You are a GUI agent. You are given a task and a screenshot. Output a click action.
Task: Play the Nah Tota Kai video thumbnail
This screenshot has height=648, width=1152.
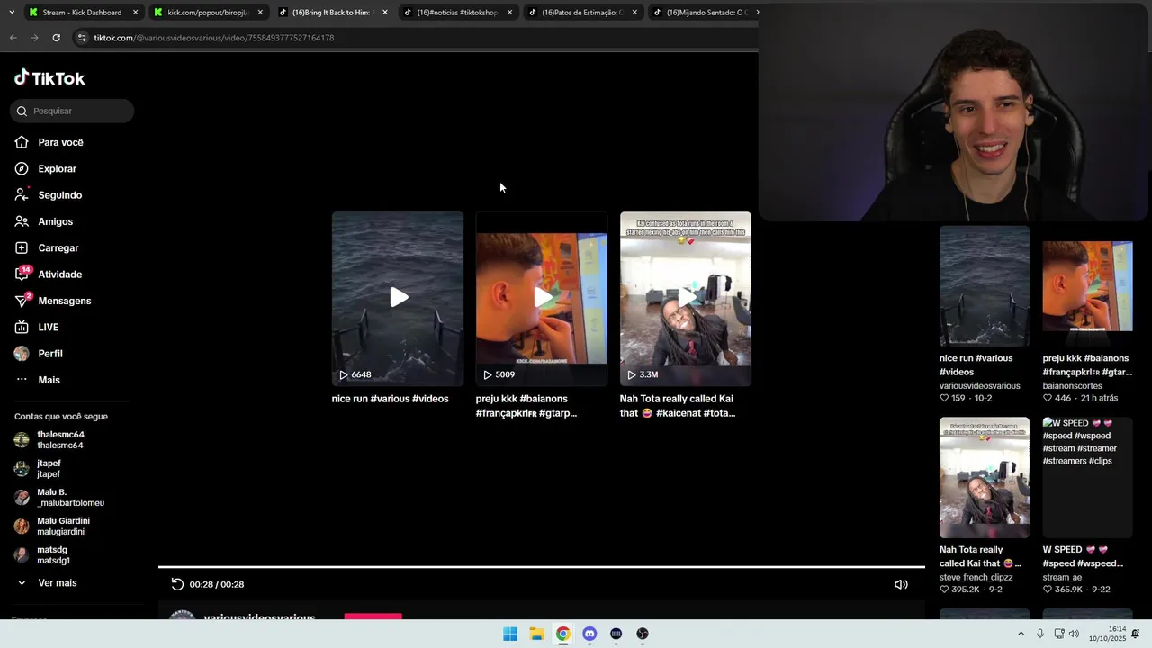coord(686,298)
